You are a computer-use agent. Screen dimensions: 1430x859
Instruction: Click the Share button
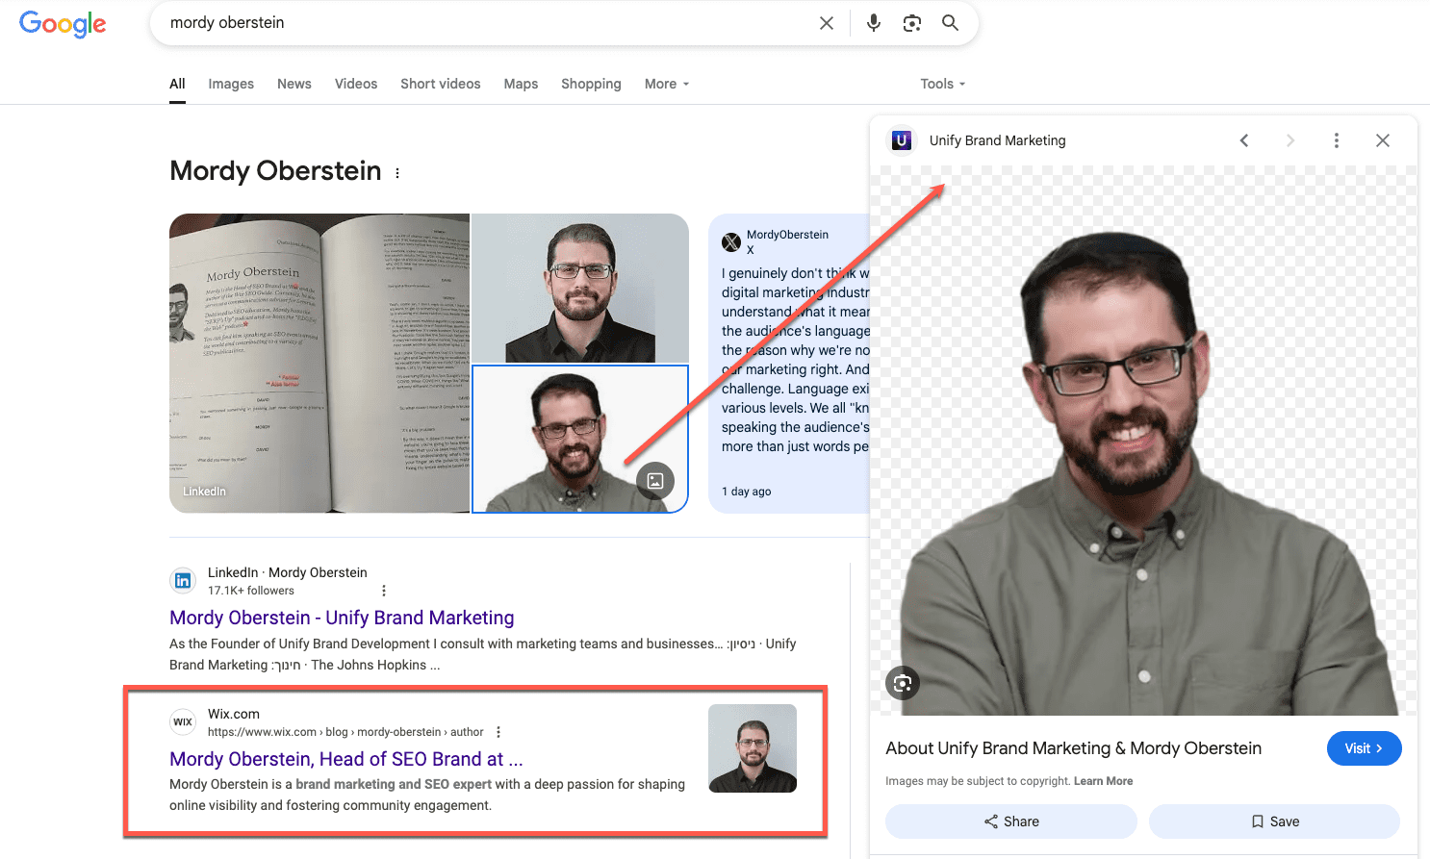tap(1011, 821)
